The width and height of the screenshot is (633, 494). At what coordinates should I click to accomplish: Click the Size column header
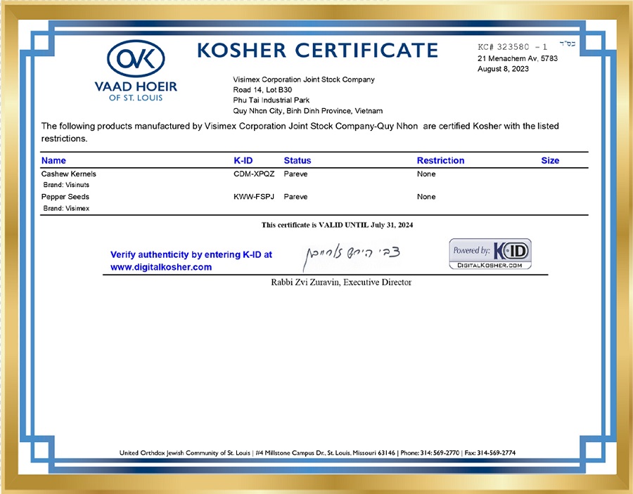(550, 160)
